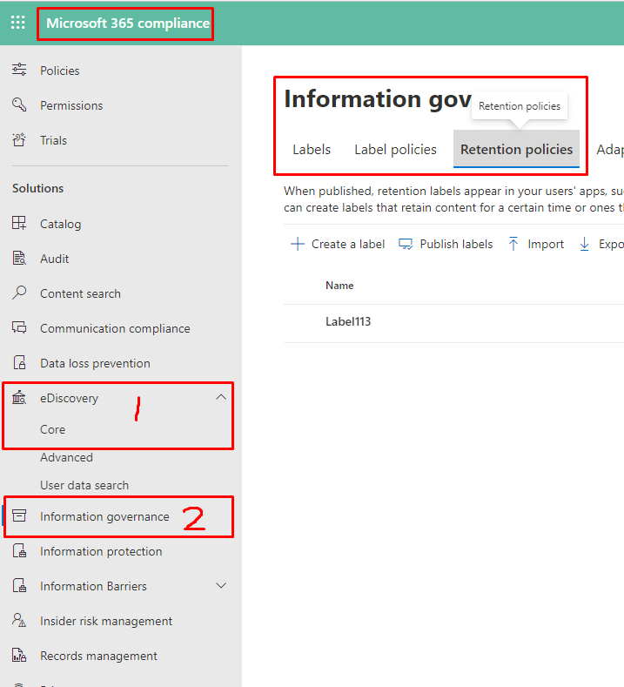The width and height of the screenshot is (624, 687).
Task: Expand the Information Barriers chevron
Action: [x=221, y=586]
